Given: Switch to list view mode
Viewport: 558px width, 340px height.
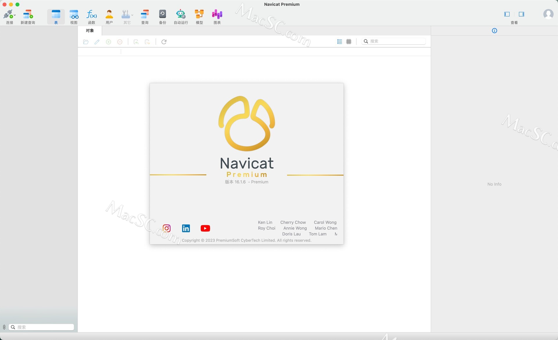Looking at the screenshot, I should (339, 42).
